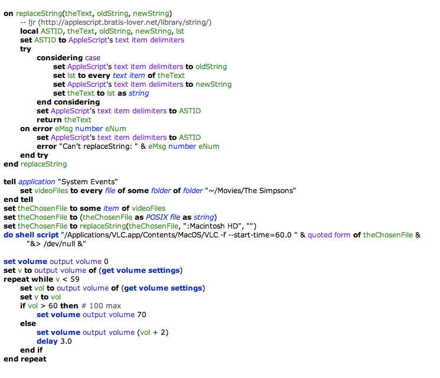
Task: Click the 'if vol > 60 then' condition
Action: point(49,306)
